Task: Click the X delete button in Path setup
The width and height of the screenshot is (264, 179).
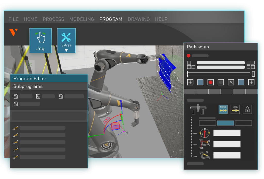Action: 231,82
